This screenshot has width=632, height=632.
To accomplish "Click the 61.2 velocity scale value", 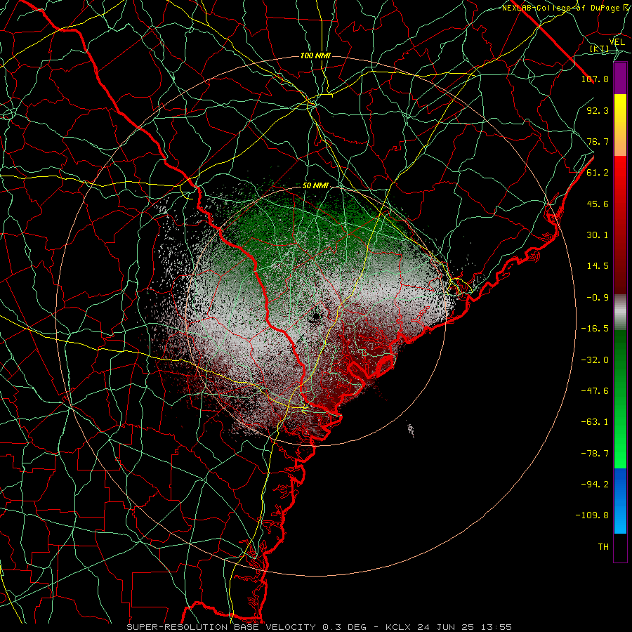I will pyautogui.click(x=598, y=173).
